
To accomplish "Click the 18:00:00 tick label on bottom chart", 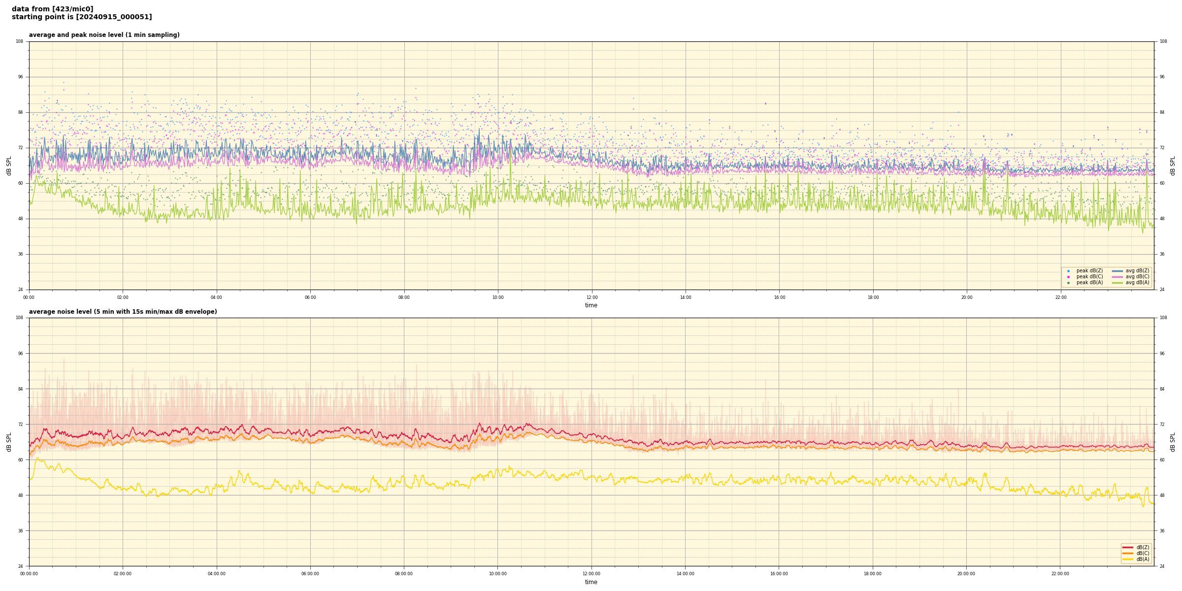I will [873, 574].
